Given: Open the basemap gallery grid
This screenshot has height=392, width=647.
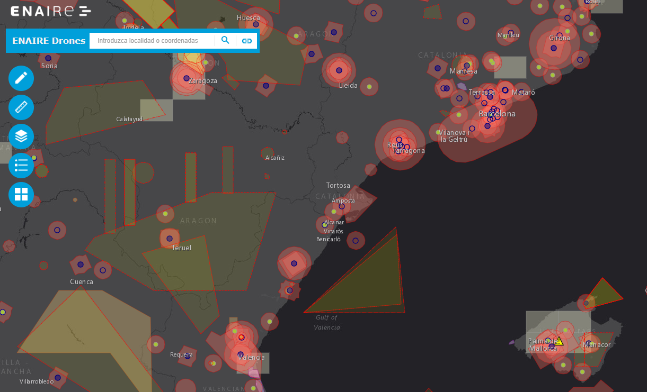Looking at the screenshot, I should [21, 194].
